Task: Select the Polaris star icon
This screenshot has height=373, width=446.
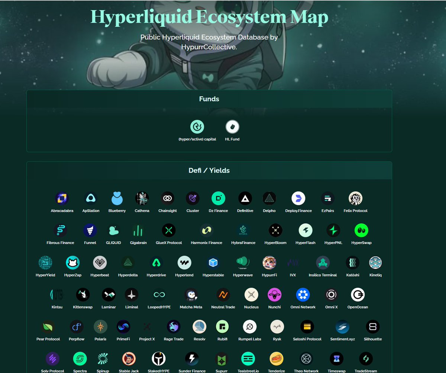Action: [x=100, y=327]
